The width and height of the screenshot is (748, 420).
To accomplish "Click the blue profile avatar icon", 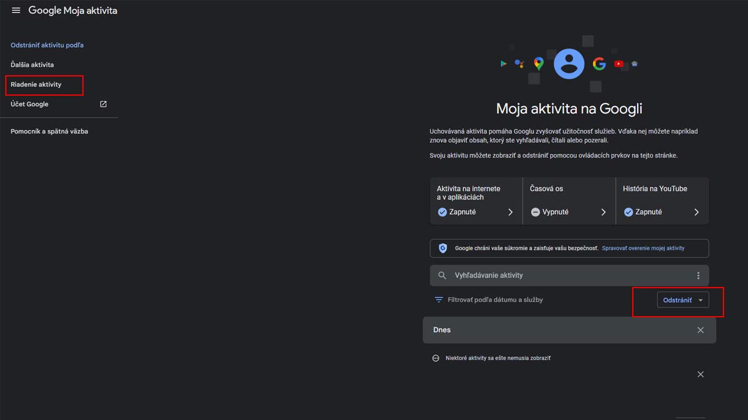I will (x=569, y=64).
